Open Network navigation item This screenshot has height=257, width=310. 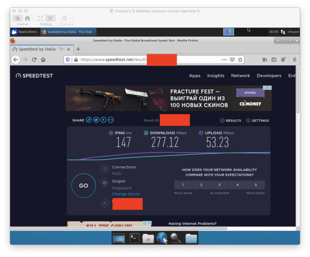(240, 76)
